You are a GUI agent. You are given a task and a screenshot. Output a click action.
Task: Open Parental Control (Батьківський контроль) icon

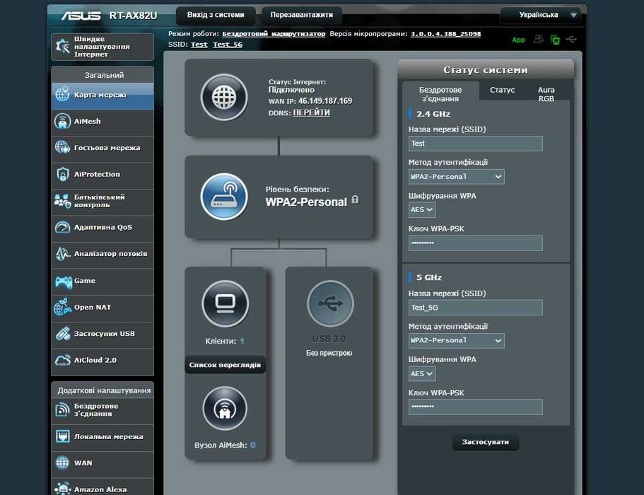[62, 201]
